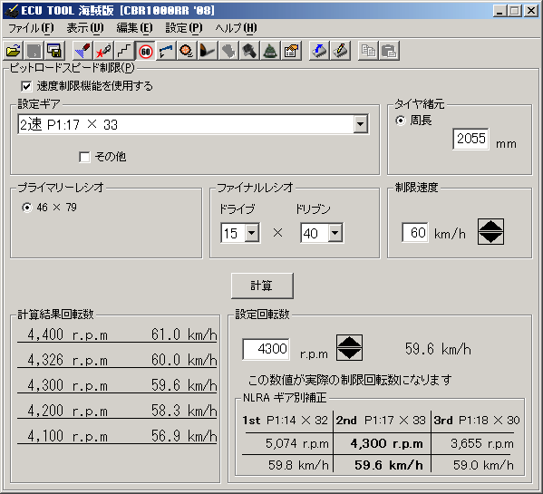Open the ヘルプ(H) menu
Screen dimensions: 543x494
[236, 28]
